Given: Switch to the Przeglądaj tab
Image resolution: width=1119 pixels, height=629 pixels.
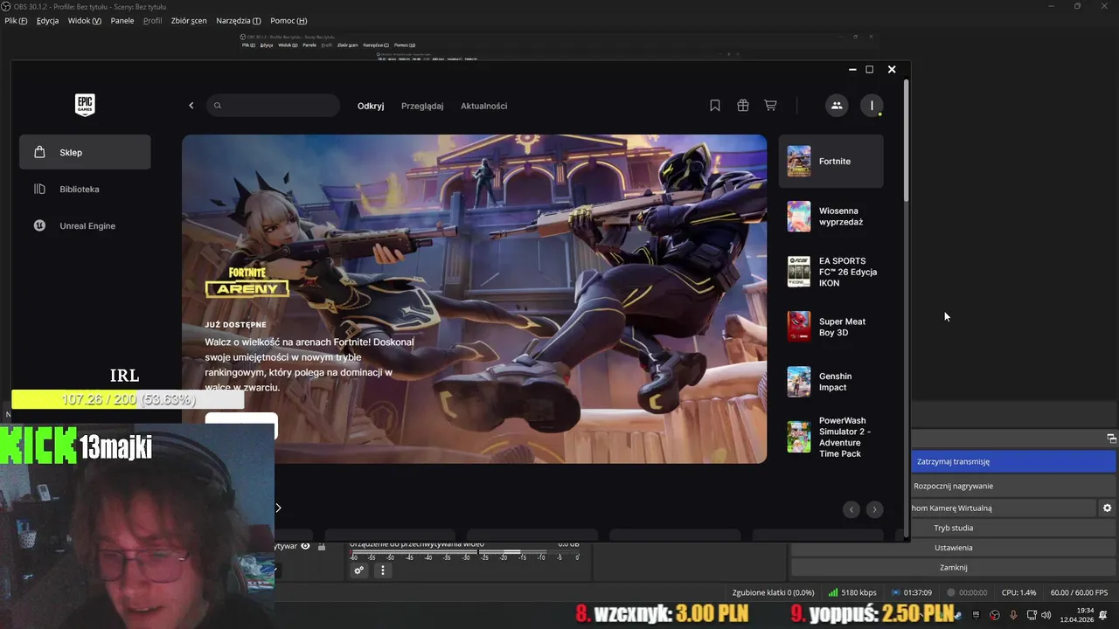Looking at the screenshot, I should click(x=422, y=106).
